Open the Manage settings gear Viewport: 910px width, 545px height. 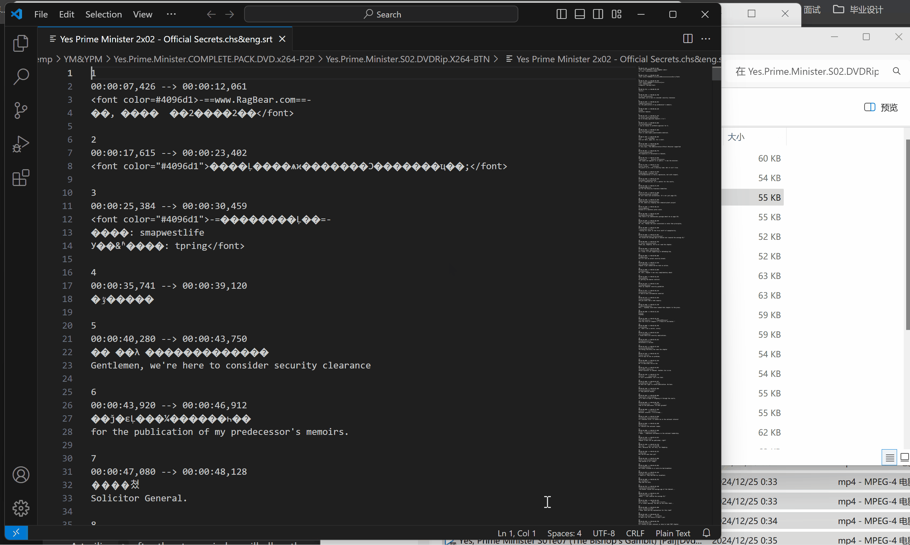tap(21, 508)
